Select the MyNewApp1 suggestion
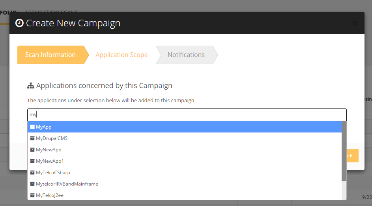This screenshot has height=206, width=372. (x=50, y=161)
